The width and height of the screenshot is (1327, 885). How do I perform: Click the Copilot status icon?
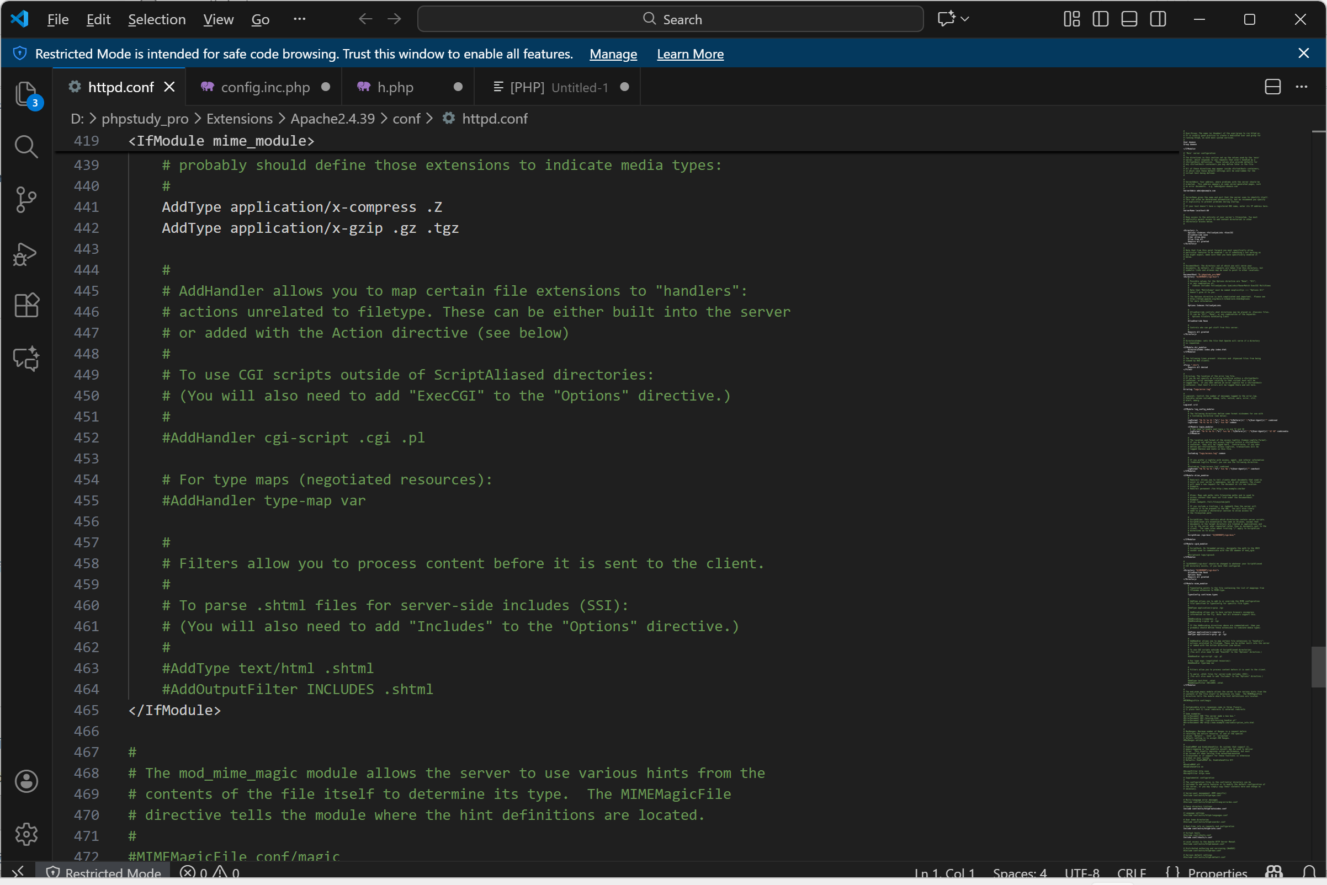point(1273,872)
